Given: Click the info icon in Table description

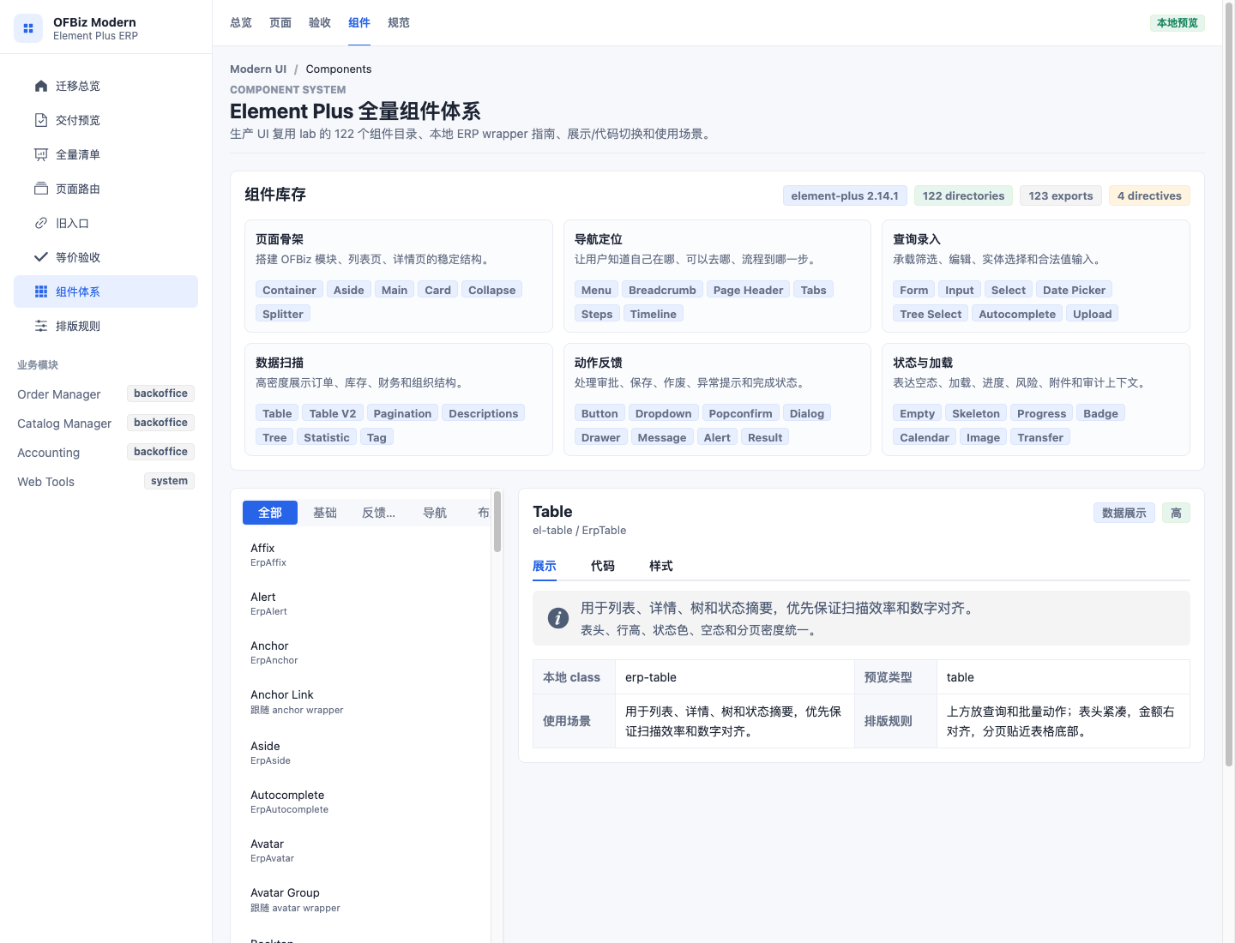Looking at the screenshot, I should click(x=558, y=618).
